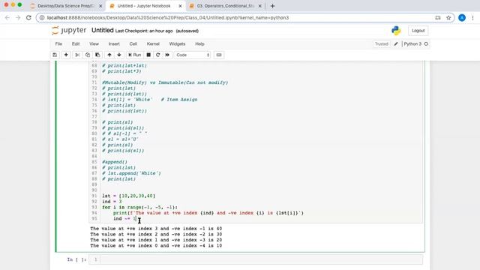Open the cell type Code dropdown
The image size is (480, 270).
[x=193, y=55]
